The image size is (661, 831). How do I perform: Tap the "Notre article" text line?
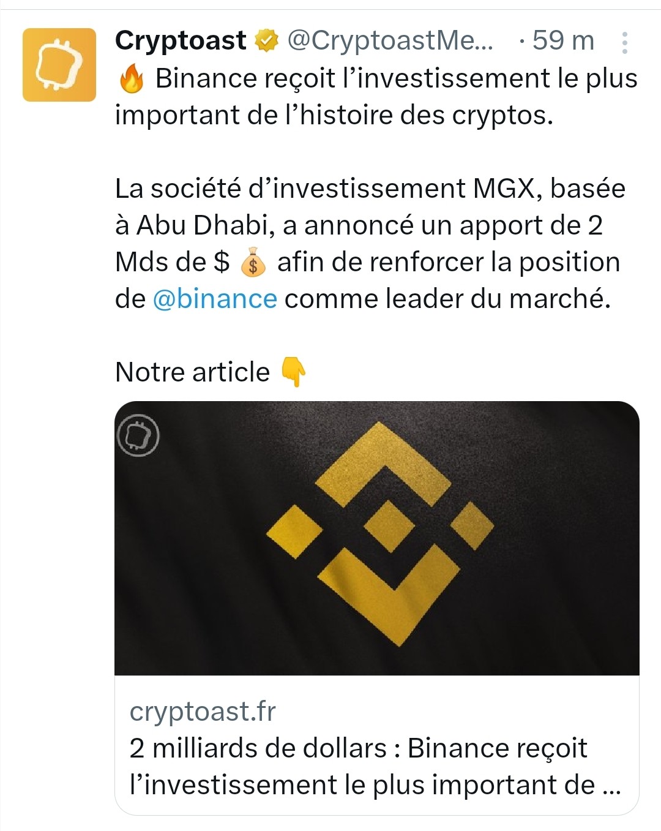[x=192, y=372]
